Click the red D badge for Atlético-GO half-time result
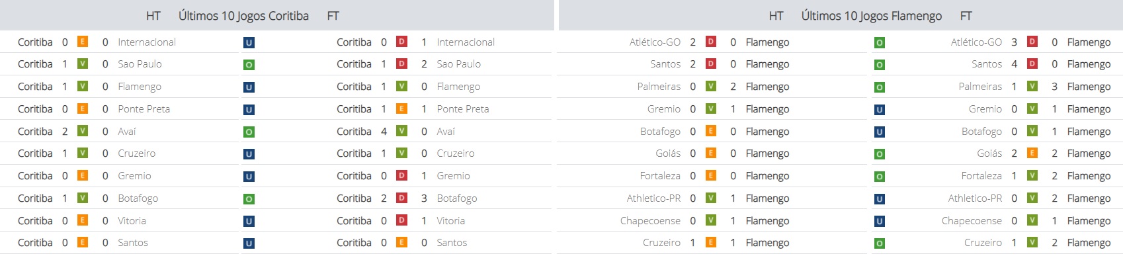 pyautogui.click(x=711, y=42)
